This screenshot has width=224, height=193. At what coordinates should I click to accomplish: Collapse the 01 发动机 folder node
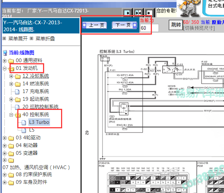click(4, 68)
